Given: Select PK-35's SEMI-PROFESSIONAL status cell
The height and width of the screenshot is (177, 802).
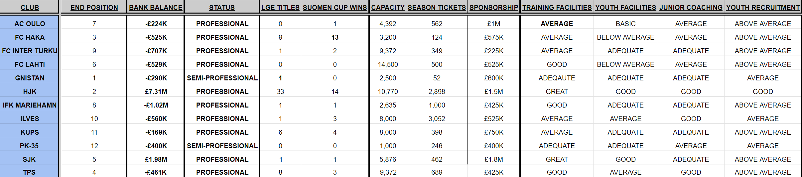Looking at the screenshot, I should (222, 146).
